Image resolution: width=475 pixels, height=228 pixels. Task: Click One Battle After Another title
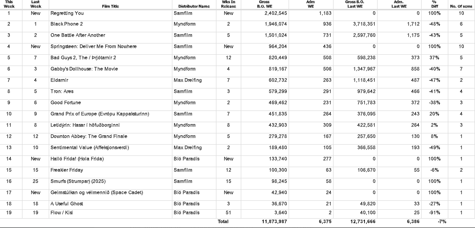tap(78, 35)
